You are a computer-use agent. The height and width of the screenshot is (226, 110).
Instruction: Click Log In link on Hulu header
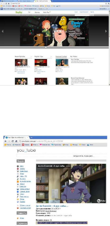coord(76,12)
